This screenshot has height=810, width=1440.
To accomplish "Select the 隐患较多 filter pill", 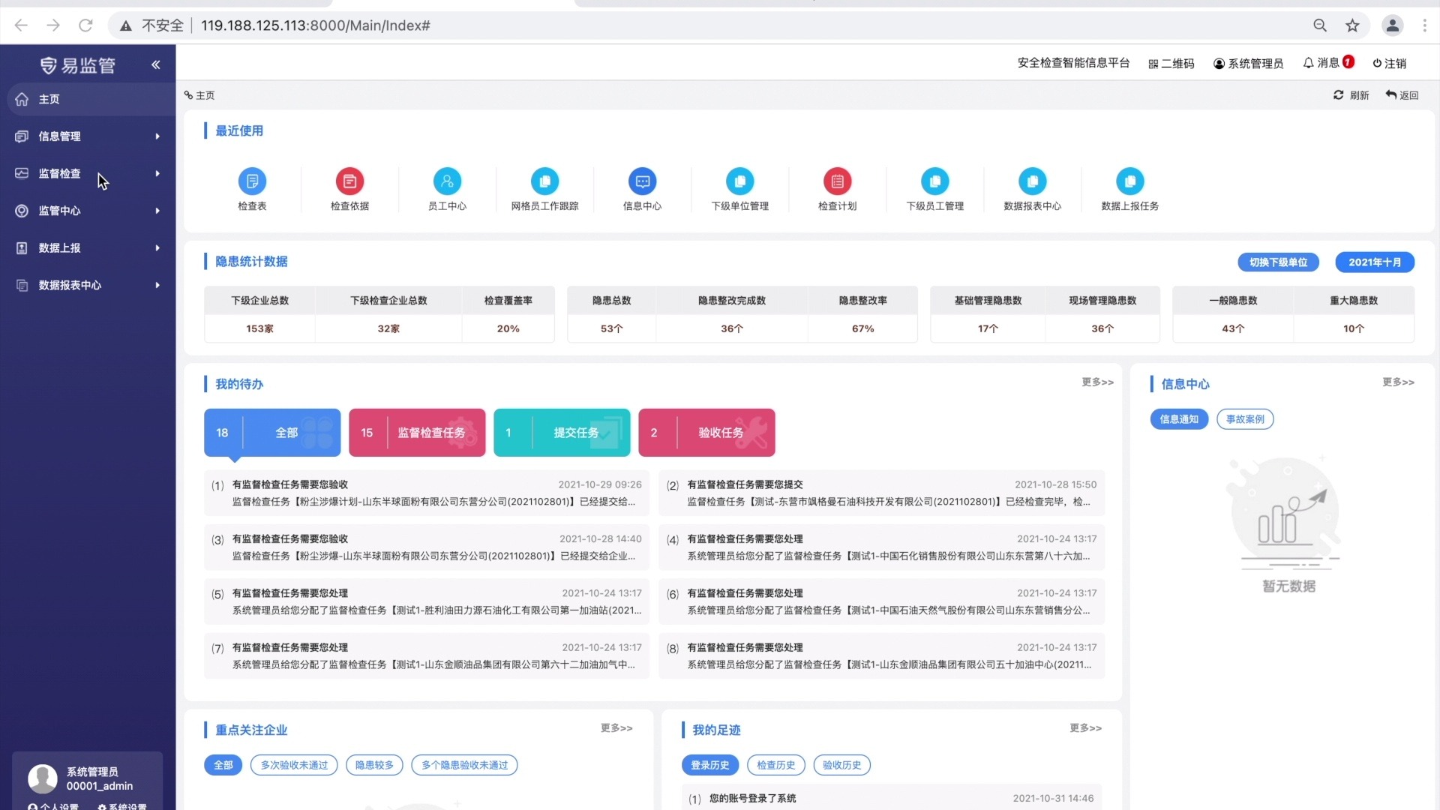I will [x=374, y=765].
